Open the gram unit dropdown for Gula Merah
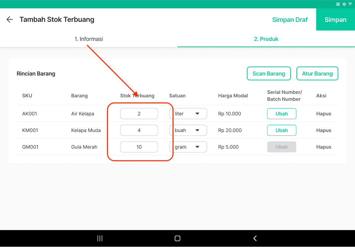Viewport: 355px width, 247px height. click(188, 147)
